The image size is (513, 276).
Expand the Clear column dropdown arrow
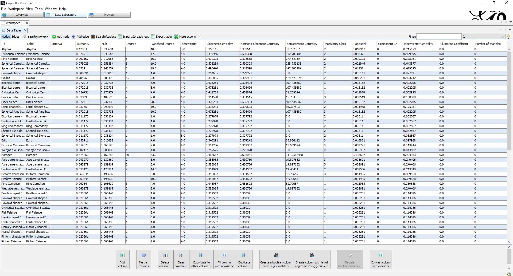(x=186, y=266)
